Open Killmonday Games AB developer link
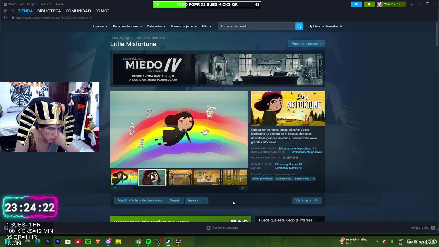The width and height of the screenshot is (439, 247). click(x=288, y=164)
